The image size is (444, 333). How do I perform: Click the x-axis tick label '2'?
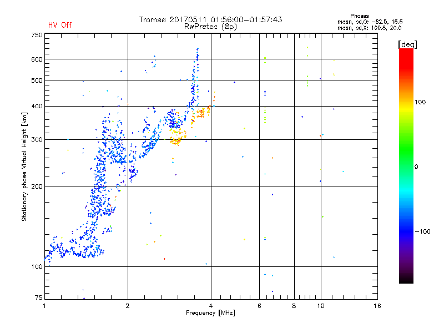(x=128, y=306)
